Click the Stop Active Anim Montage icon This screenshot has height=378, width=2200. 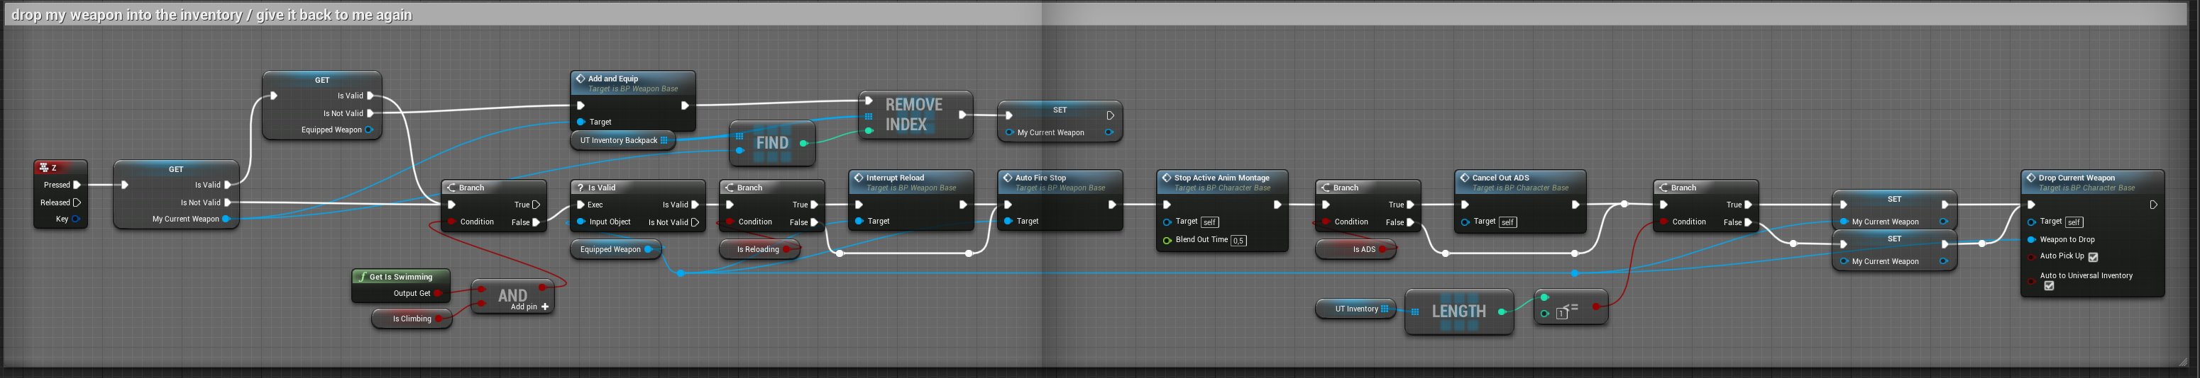click(x=1166, y=178)
